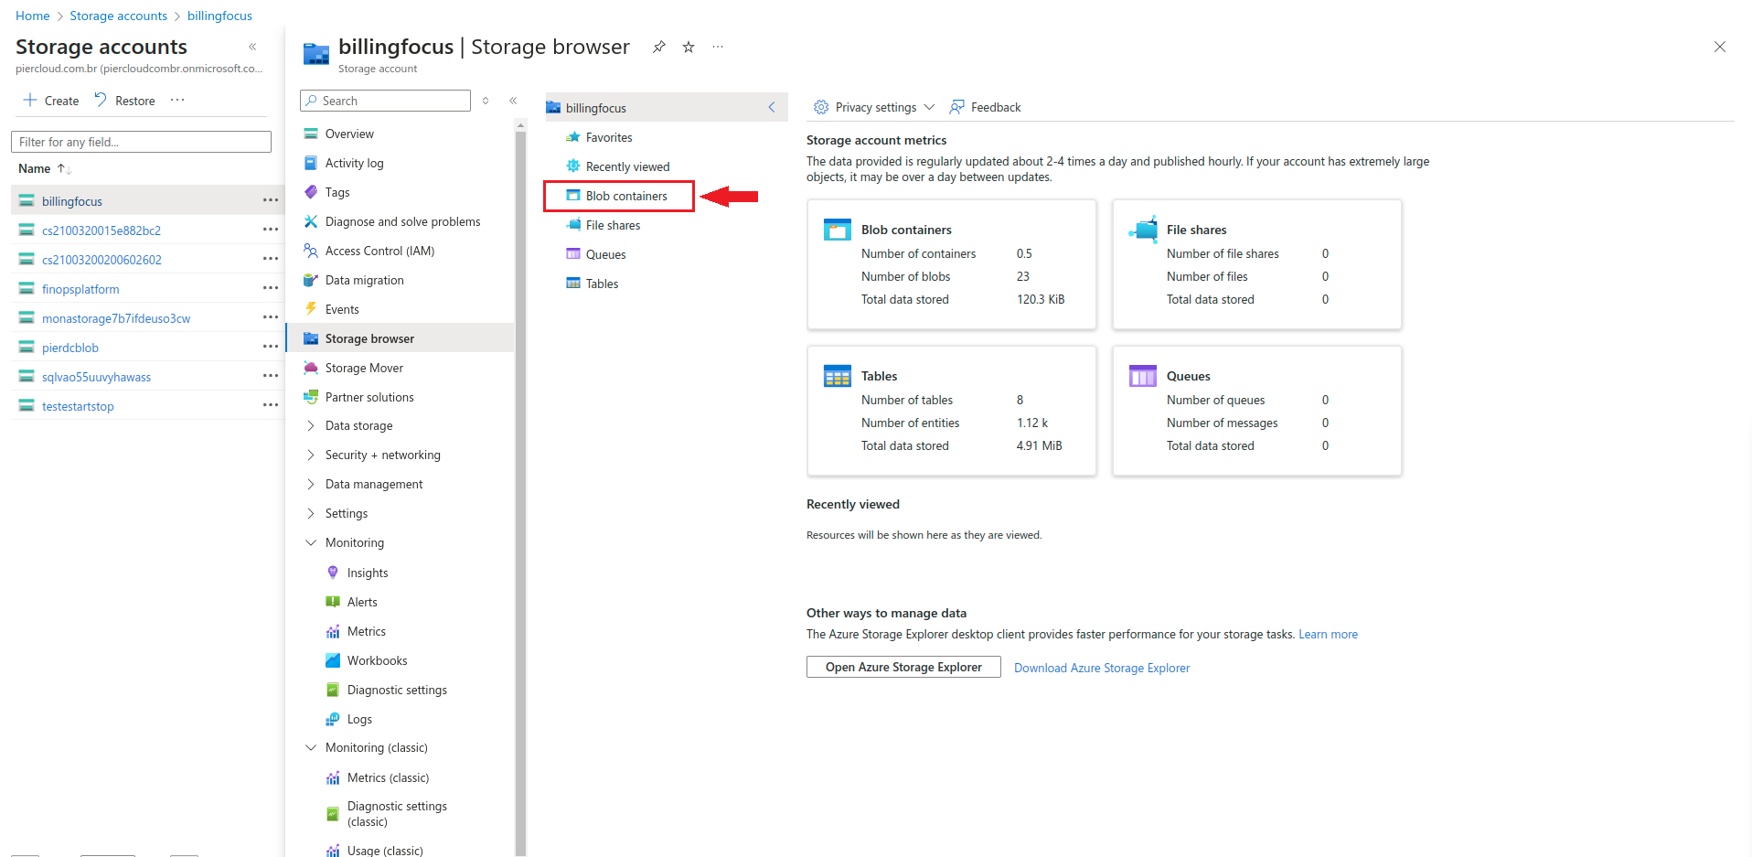Close the Storage browser blade
Image resolution: width=1752 pixels, height=857 pixels.
pos(1719,47)
